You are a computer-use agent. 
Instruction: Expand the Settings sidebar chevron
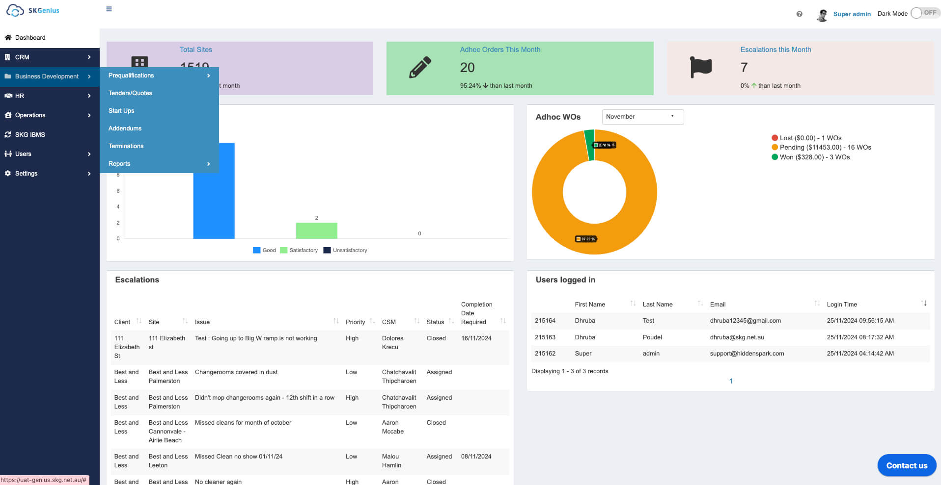click(x=89, y=174)
